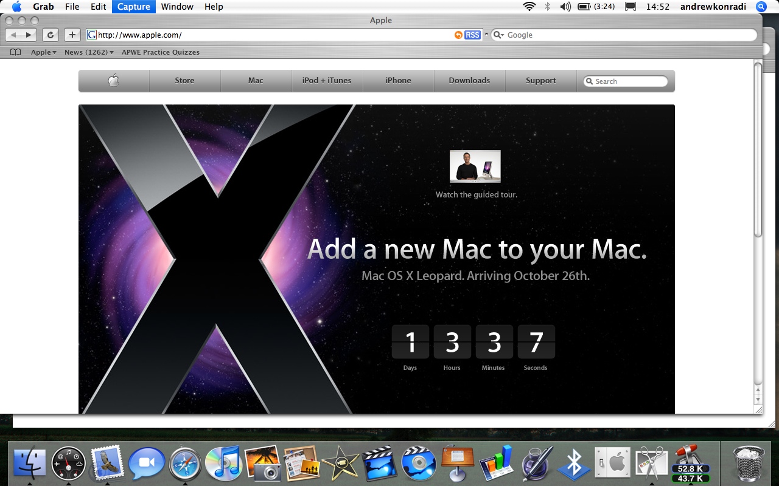This screenshot has height=486, width=779.
Task: Expand the News (1262) bookmarks folder
Action: point(89,52)
